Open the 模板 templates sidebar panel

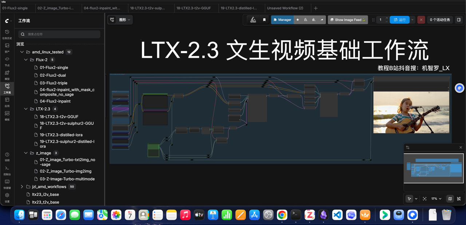pyautogui.click(x=7, y=116)
